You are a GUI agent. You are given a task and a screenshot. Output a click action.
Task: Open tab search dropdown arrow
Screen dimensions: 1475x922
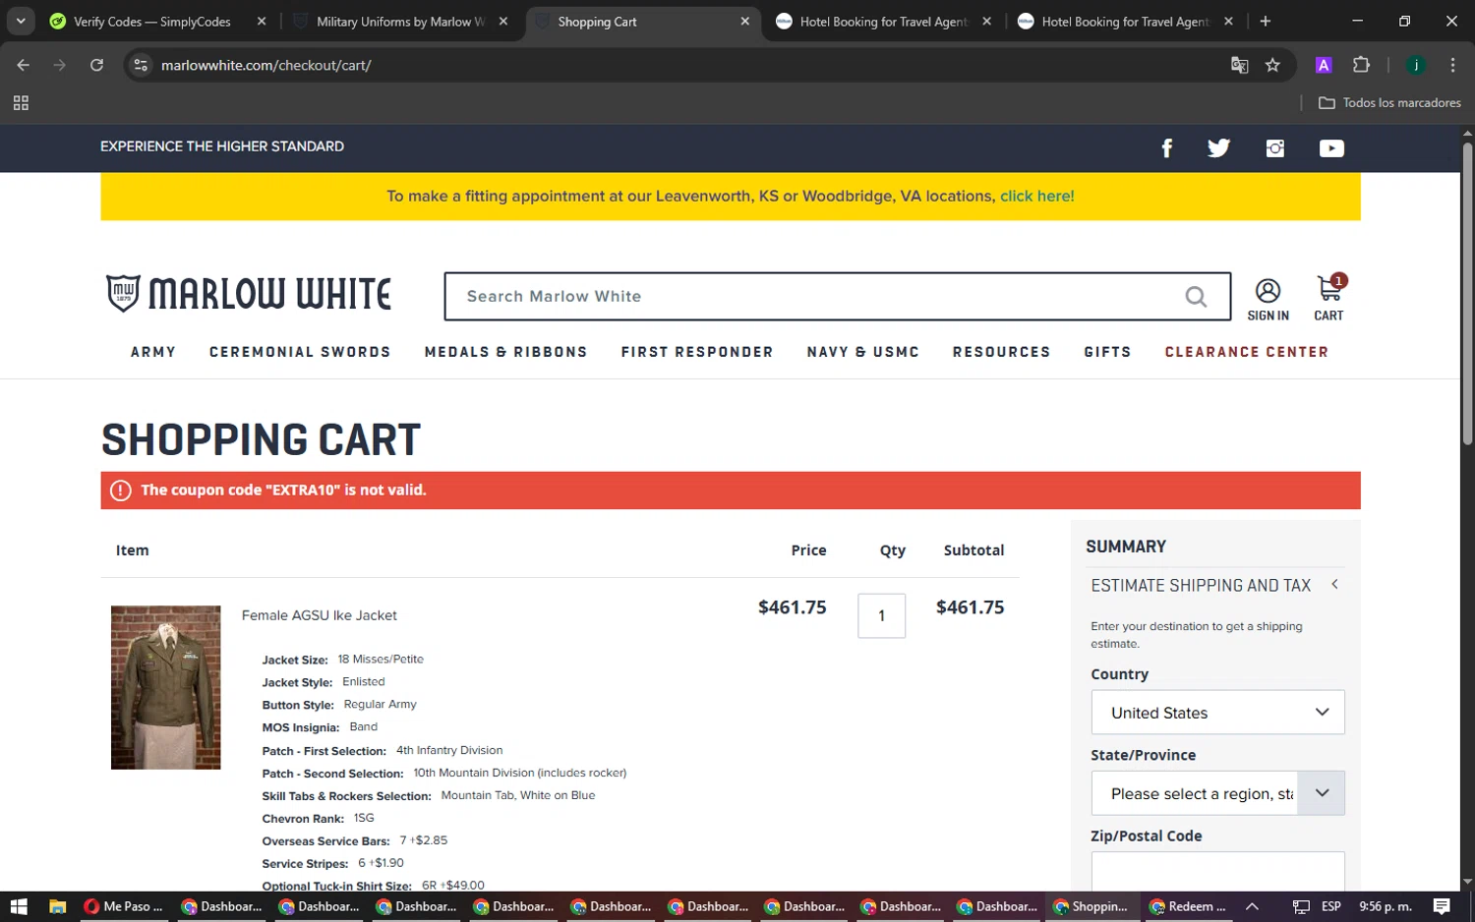(21, 21)
